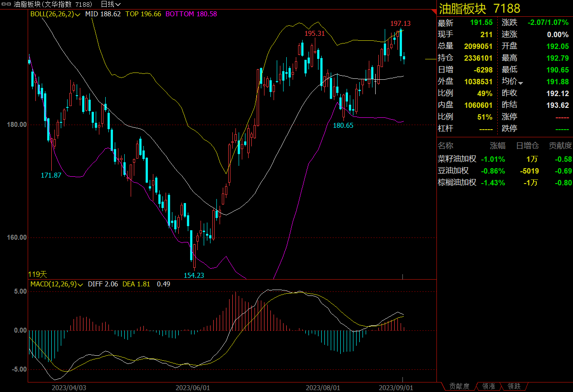Viewport: 573px width, 392px height.
Task: Click the 涨停 label
Action: pyautogui.click(x=509, y=117)
